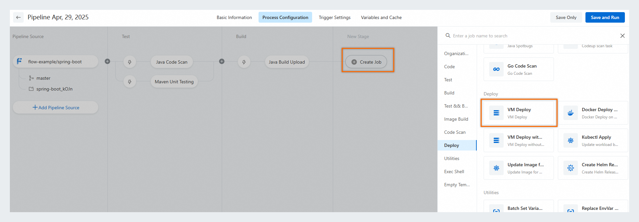This screenshot has height=222, width=639.
Task: Select Exec Shell category in sidebar
Action: coord(457,172)
